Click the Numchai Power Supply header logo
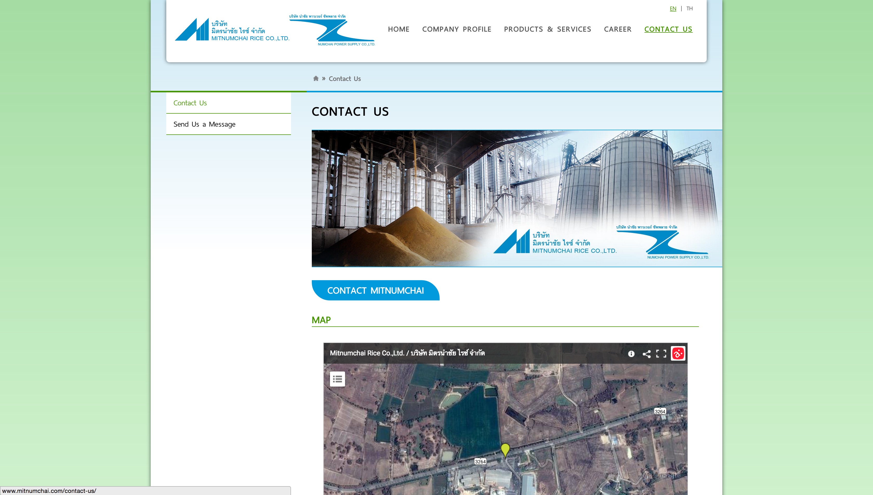The image size is (873, 495). click(332, 30)
